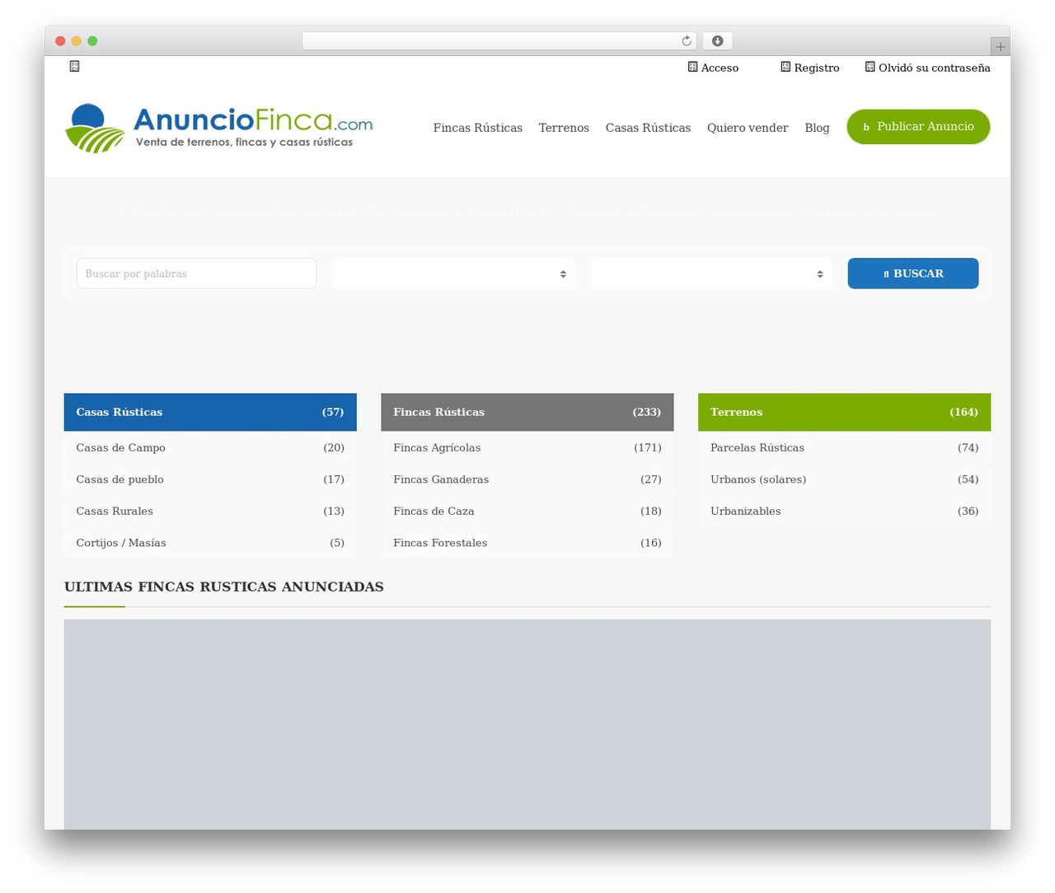Click the icon at top-left header
Screen dimensions: 1055x893
click(x=74, y=66)
